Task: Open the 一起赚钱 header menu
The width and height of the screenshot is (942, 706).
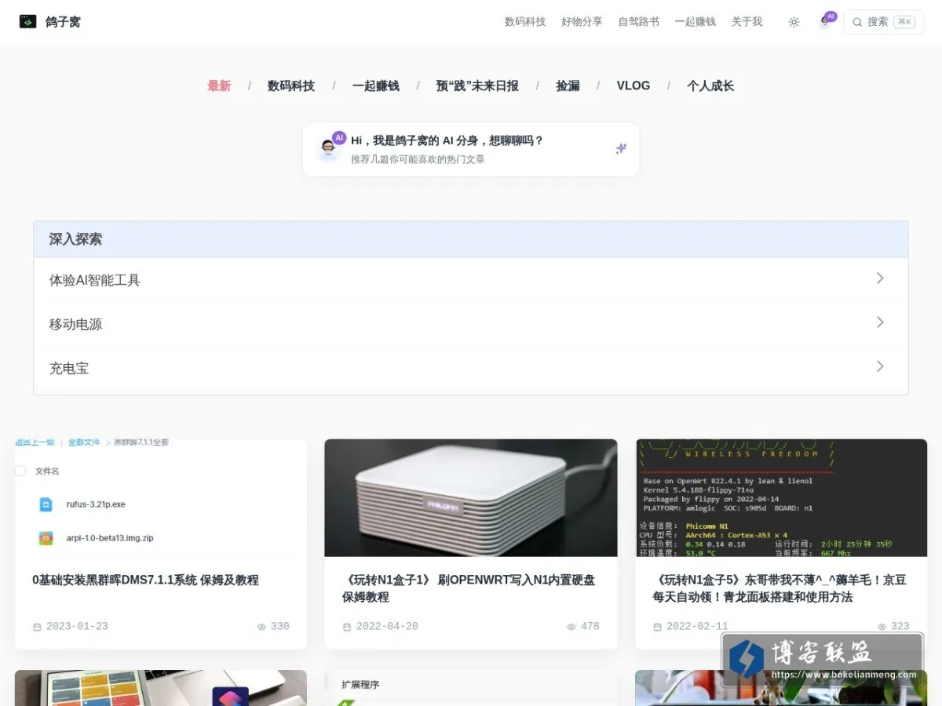Action: [696, 22]
